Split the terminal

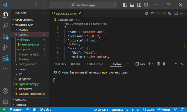158,64
